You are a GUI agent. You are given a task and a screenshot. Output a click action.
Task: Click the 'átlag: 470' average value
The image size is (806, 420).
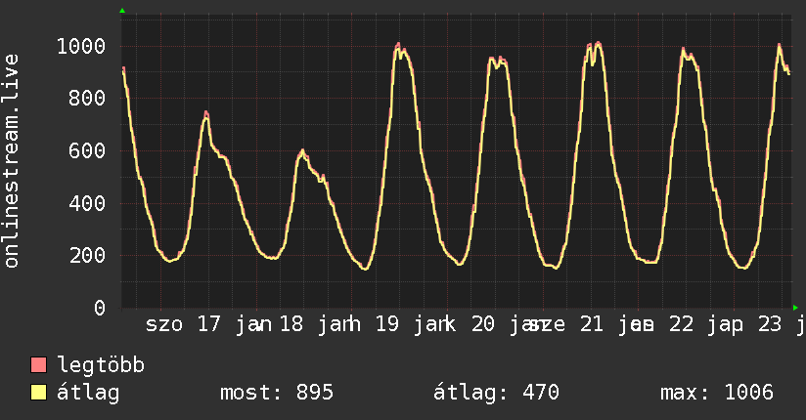click(x=496, y=393)
